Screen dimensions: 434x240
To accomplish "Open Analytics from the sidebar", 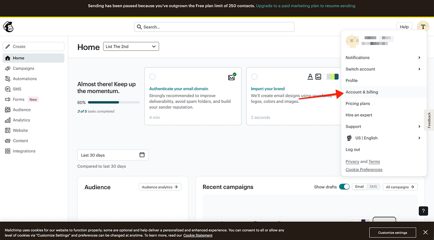I will point(21,120).
